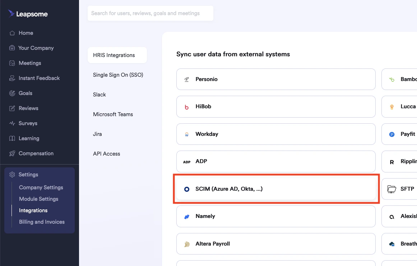The width and height of the screenshot is (417, 266).
Task: Navigate to Goals
Action: coord(25,93)
